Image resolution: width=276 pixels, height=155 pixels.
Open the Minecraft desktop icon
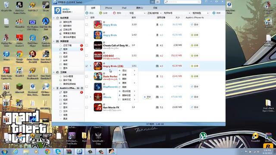pyautogui.click(x=19, y=88)
